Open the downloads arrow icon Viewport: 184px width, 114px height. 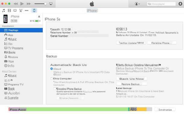180,4
